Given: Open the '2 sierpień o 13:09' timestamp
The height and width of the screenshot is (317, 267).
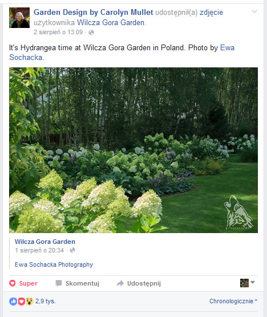Looking at the screenshot, I should (58, 32).
